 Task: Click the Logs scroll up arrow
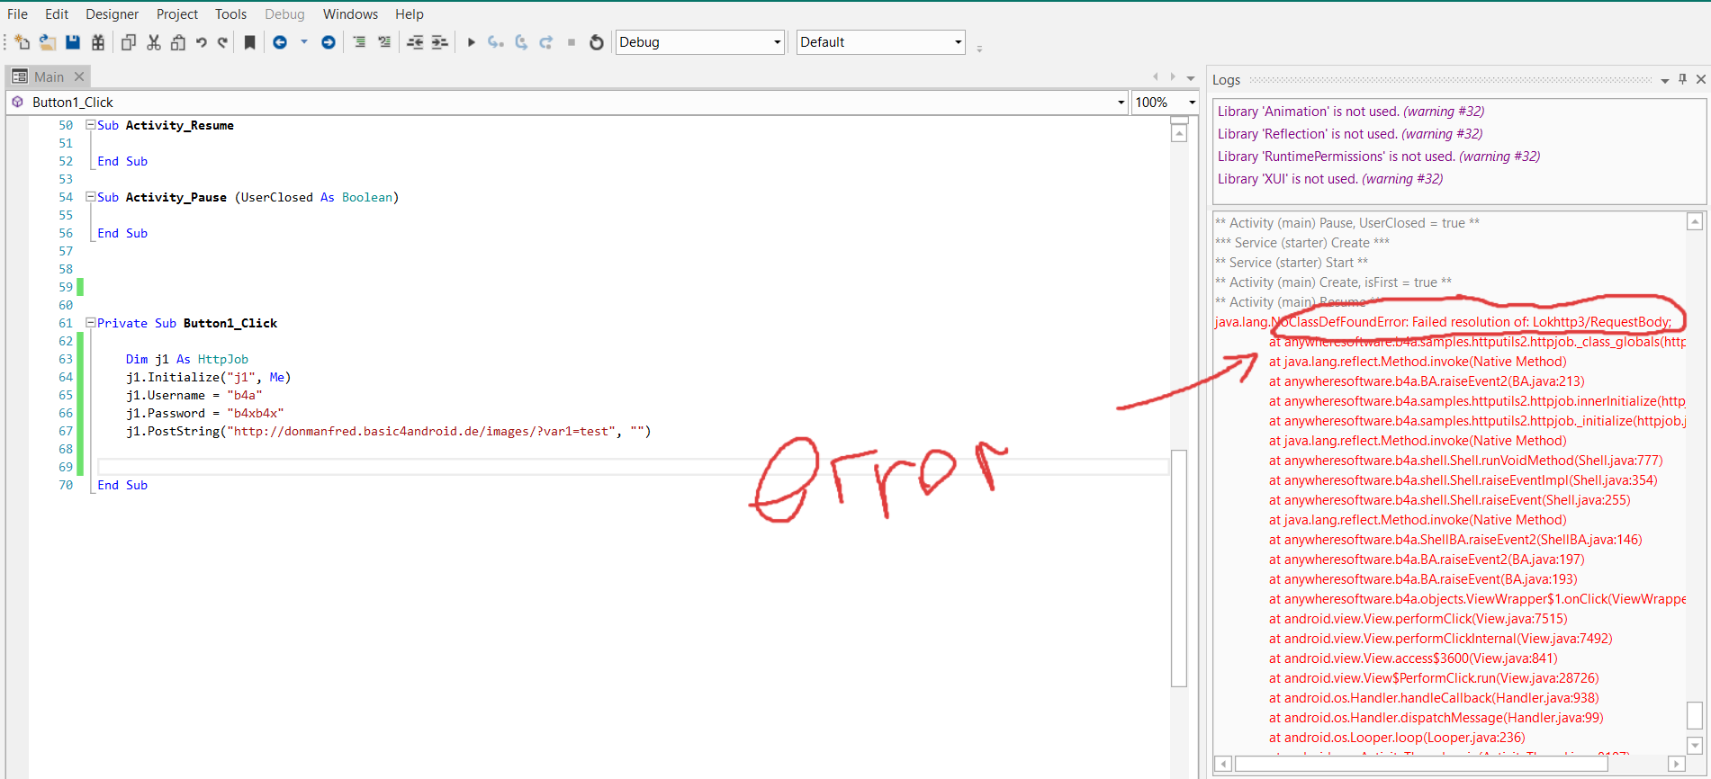(x=1695, y=221)
